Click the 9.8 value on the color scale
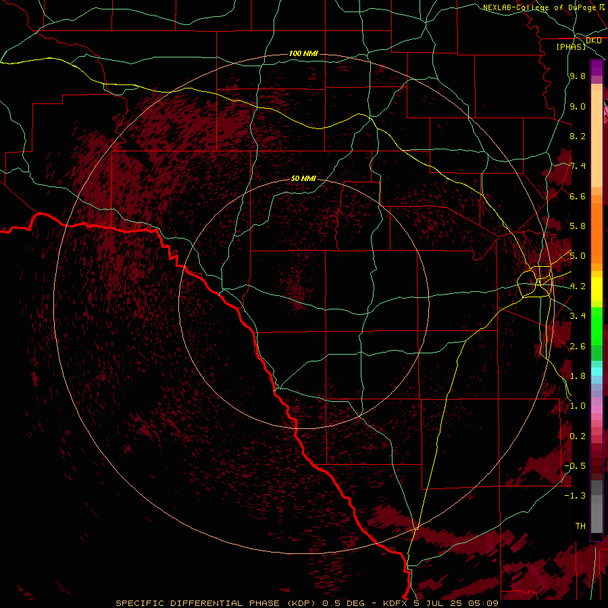This screenshot has height=608, width=608. [578, 76]
